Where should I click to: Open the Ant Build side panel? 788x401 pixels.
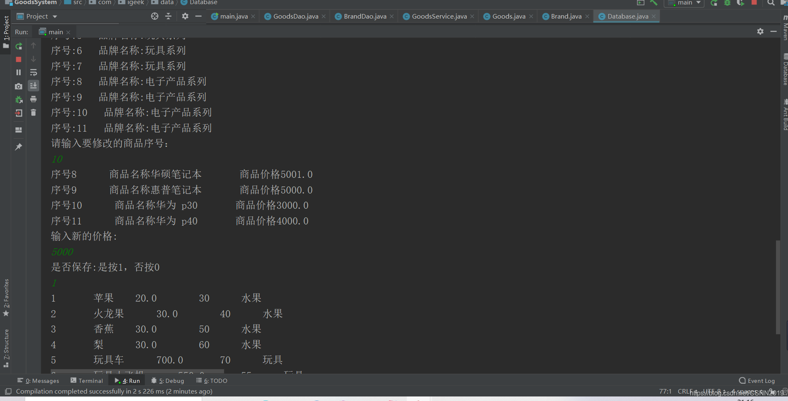tap(785, 115)
